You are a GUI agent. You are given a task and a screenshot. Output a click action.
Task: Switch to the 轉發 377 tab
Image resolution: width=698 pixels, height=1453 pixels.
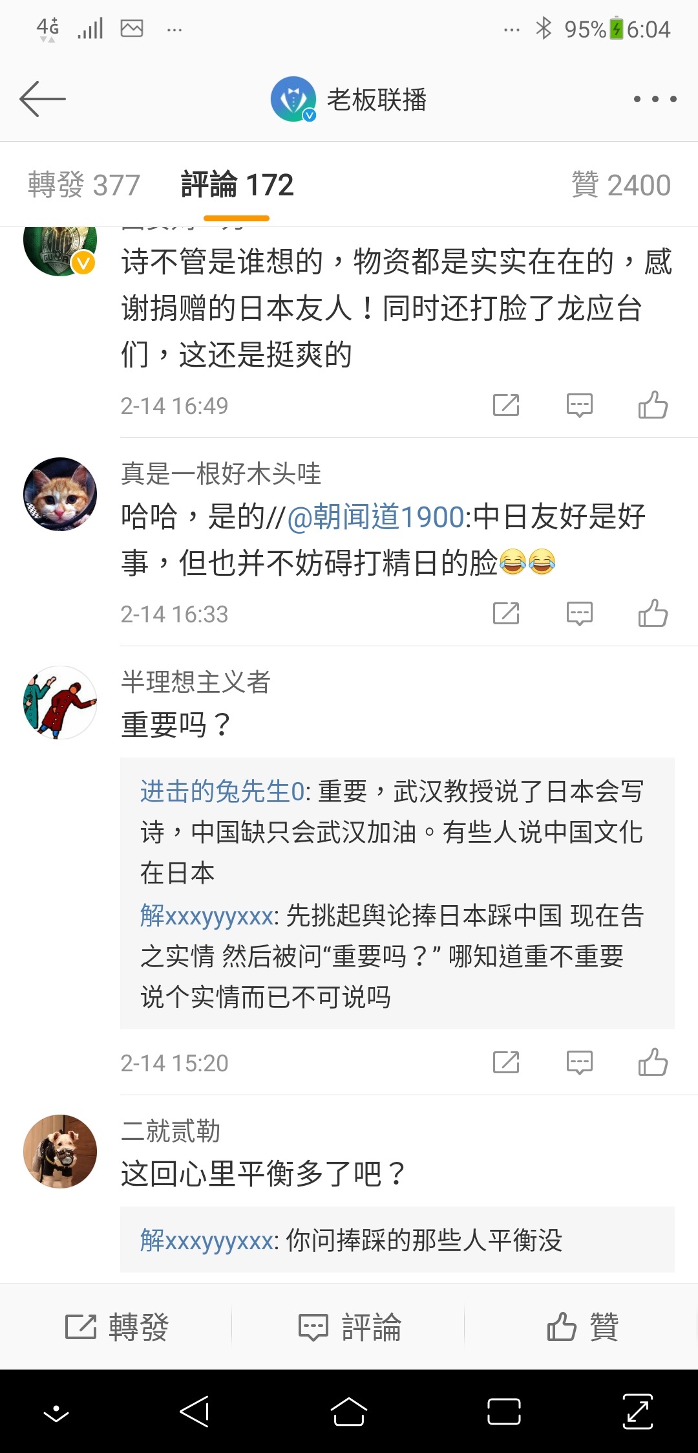click(x=84, y=185)
